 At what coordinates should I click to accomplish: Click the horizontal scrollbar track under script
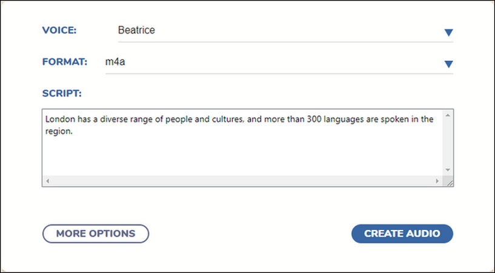[x=243, y=181]
